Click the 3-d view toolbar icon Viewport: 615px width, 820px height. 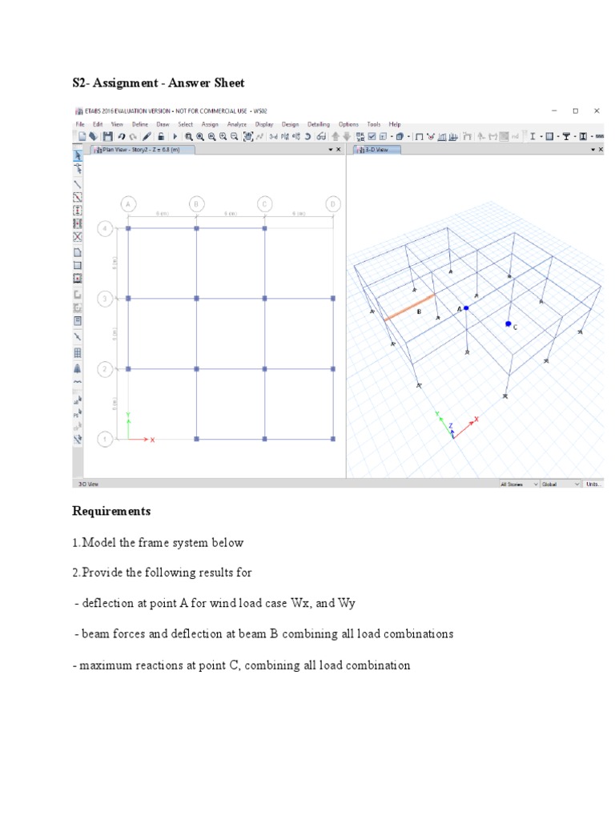pos(273,136)
